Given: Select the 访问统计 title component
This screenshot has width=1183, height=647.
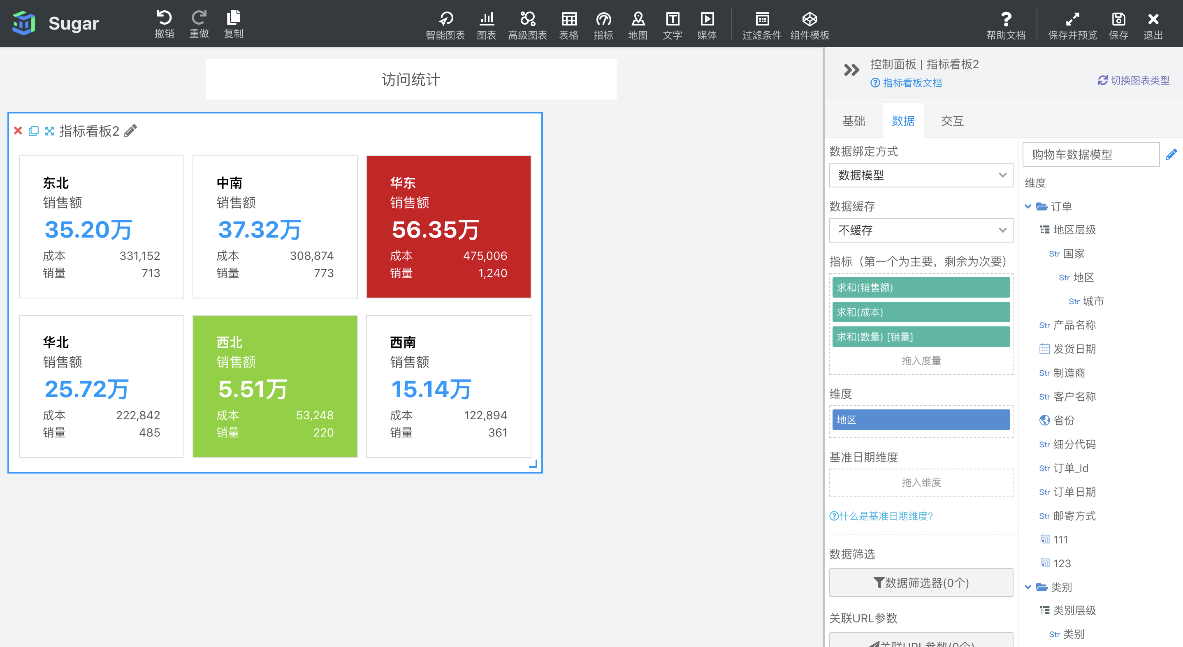Looking at the screenshot, I should (411, 79).
